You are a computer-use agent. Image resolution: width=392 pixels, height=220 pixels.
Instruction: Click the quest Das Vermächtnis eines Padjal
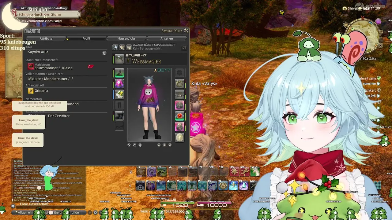(x=41, y=21)
